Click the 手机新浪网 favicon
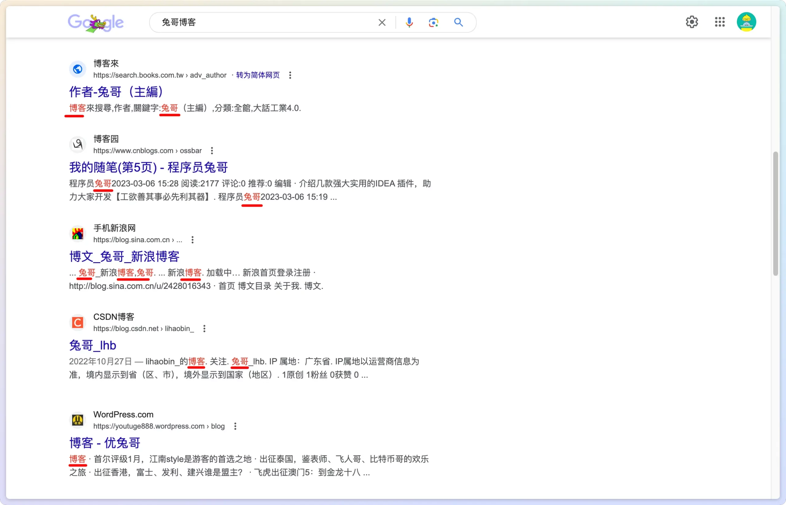The image size is (786, 505). tap(78, 234)
